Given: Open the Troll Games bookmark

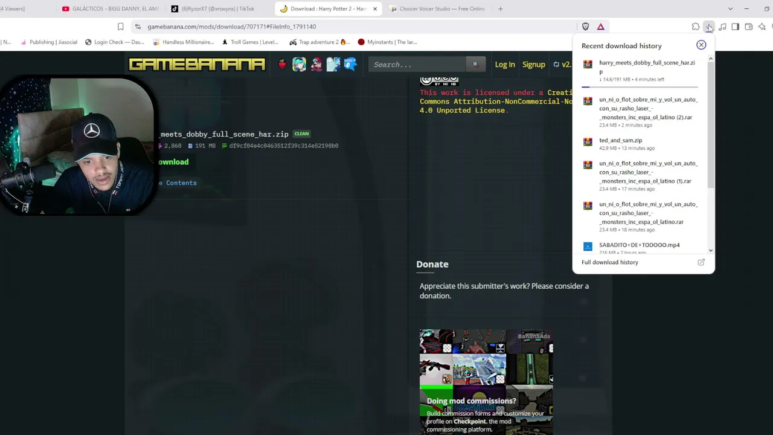Looking at the screenshot, I should [250, 42].
